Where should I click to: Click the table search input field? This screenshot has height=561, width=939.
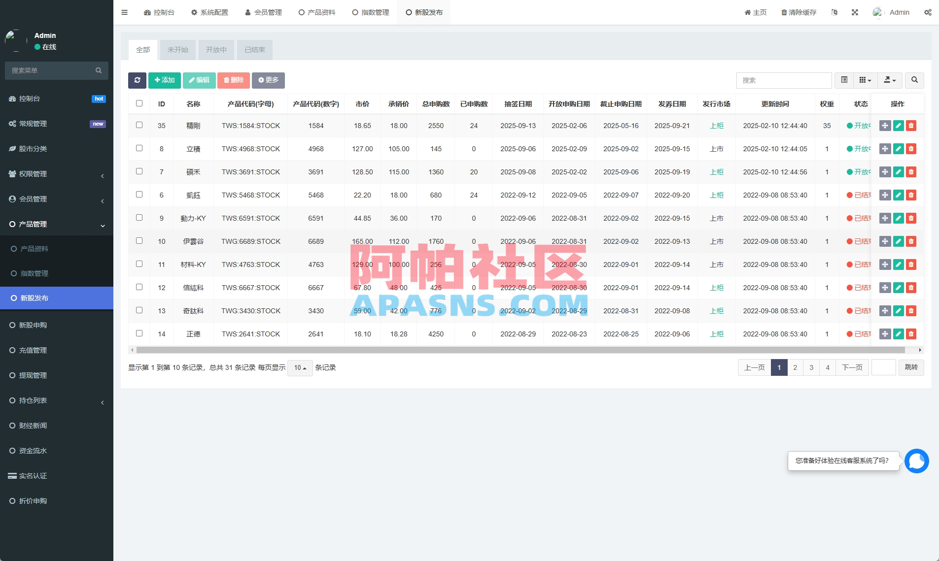click(784, 80)
